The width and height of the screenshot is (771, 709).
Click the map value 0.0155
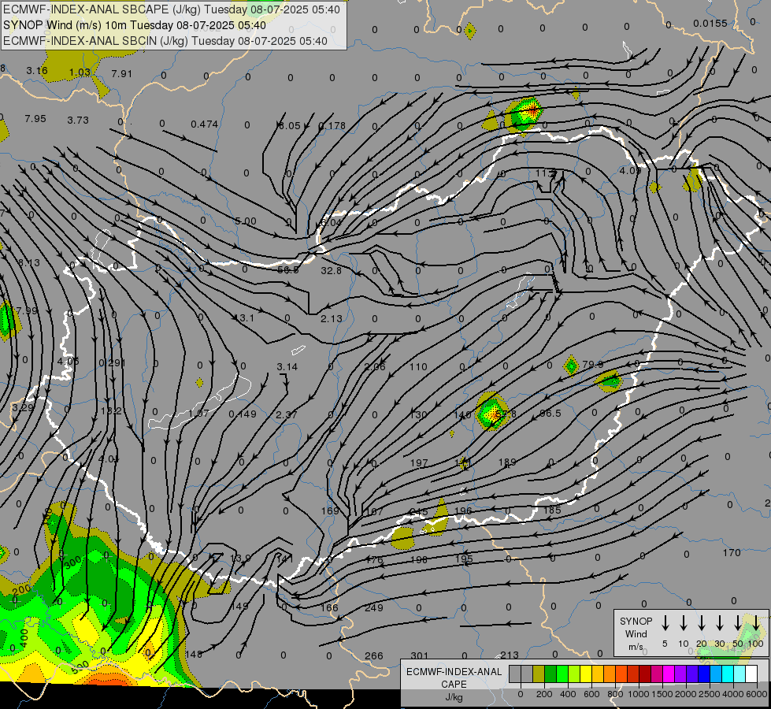tap(710, 24)
